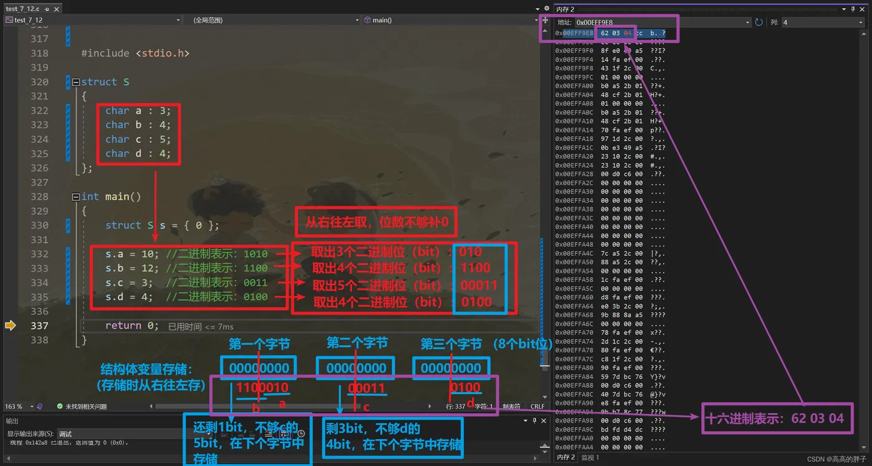Click memory row 0x00EFFA84
This screenshot has height=466, width=872.
pyautogui.click(x=610, y=376)
